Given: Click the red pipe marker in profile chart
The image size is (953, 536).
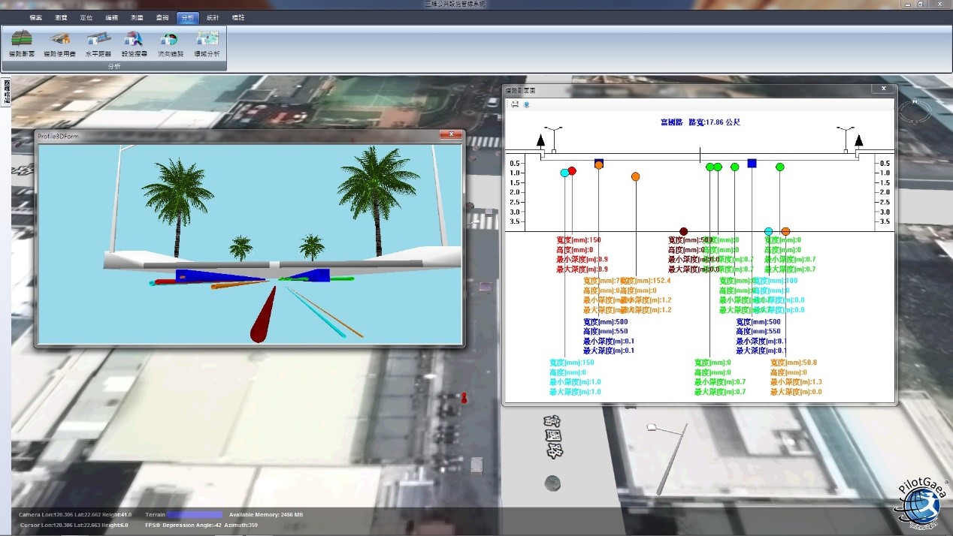Looking at the screenshot, I should [x=572, y=171].
